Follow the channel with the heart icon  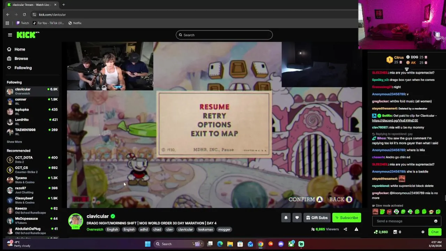(297, 218)
